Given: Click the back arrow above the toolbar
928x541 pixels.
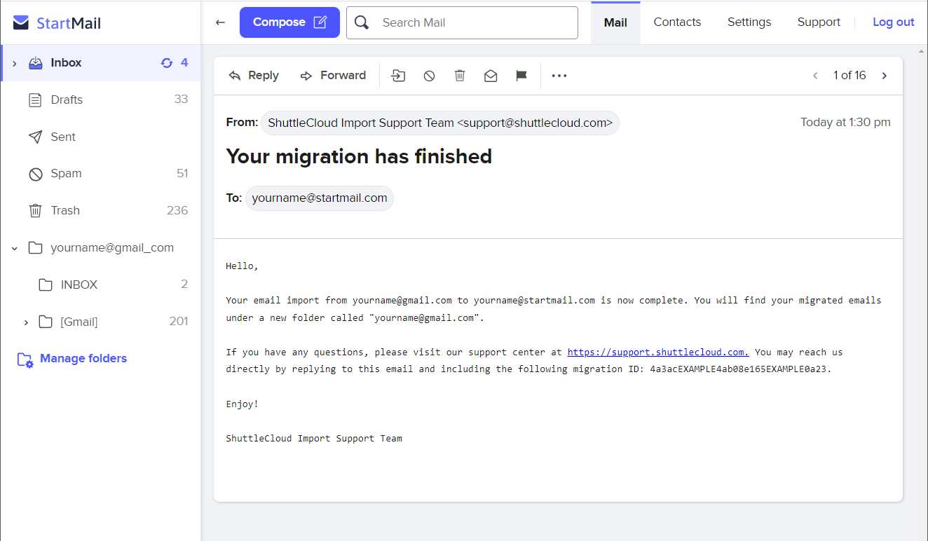Looking at the screenshot, I should pos(220,22).
